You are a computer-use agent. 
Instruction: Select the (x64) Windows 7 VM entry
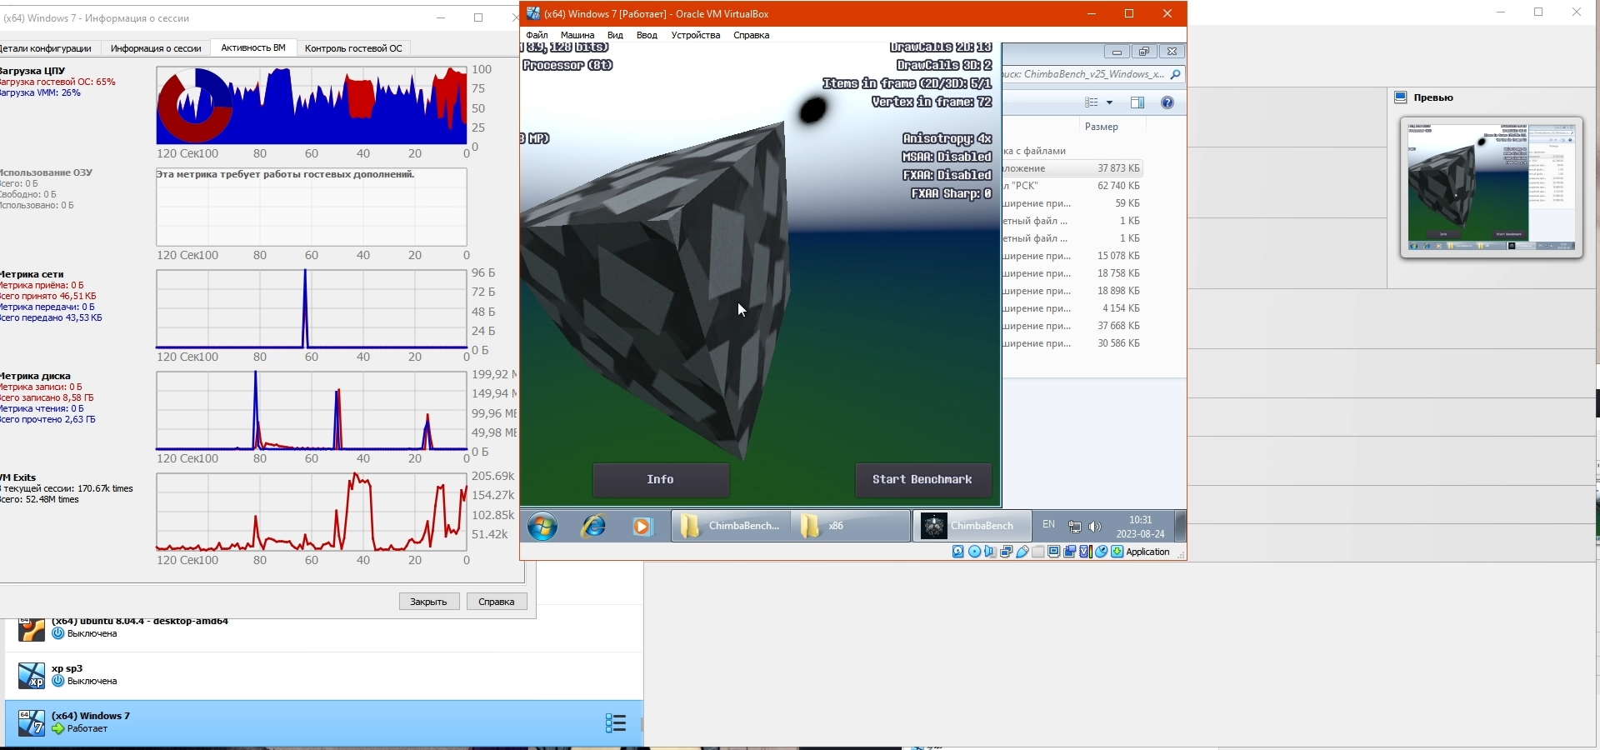pos(324,723)
